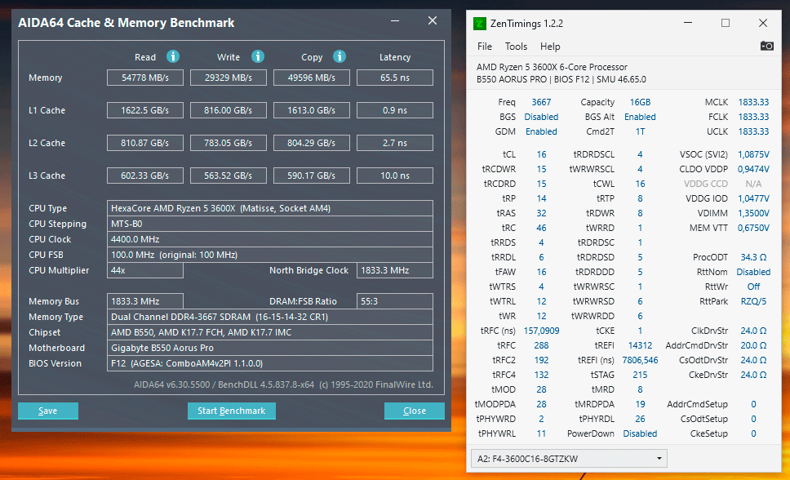
Task: Open the Tools menu in ZenTimings
Action: pos(516,47)
